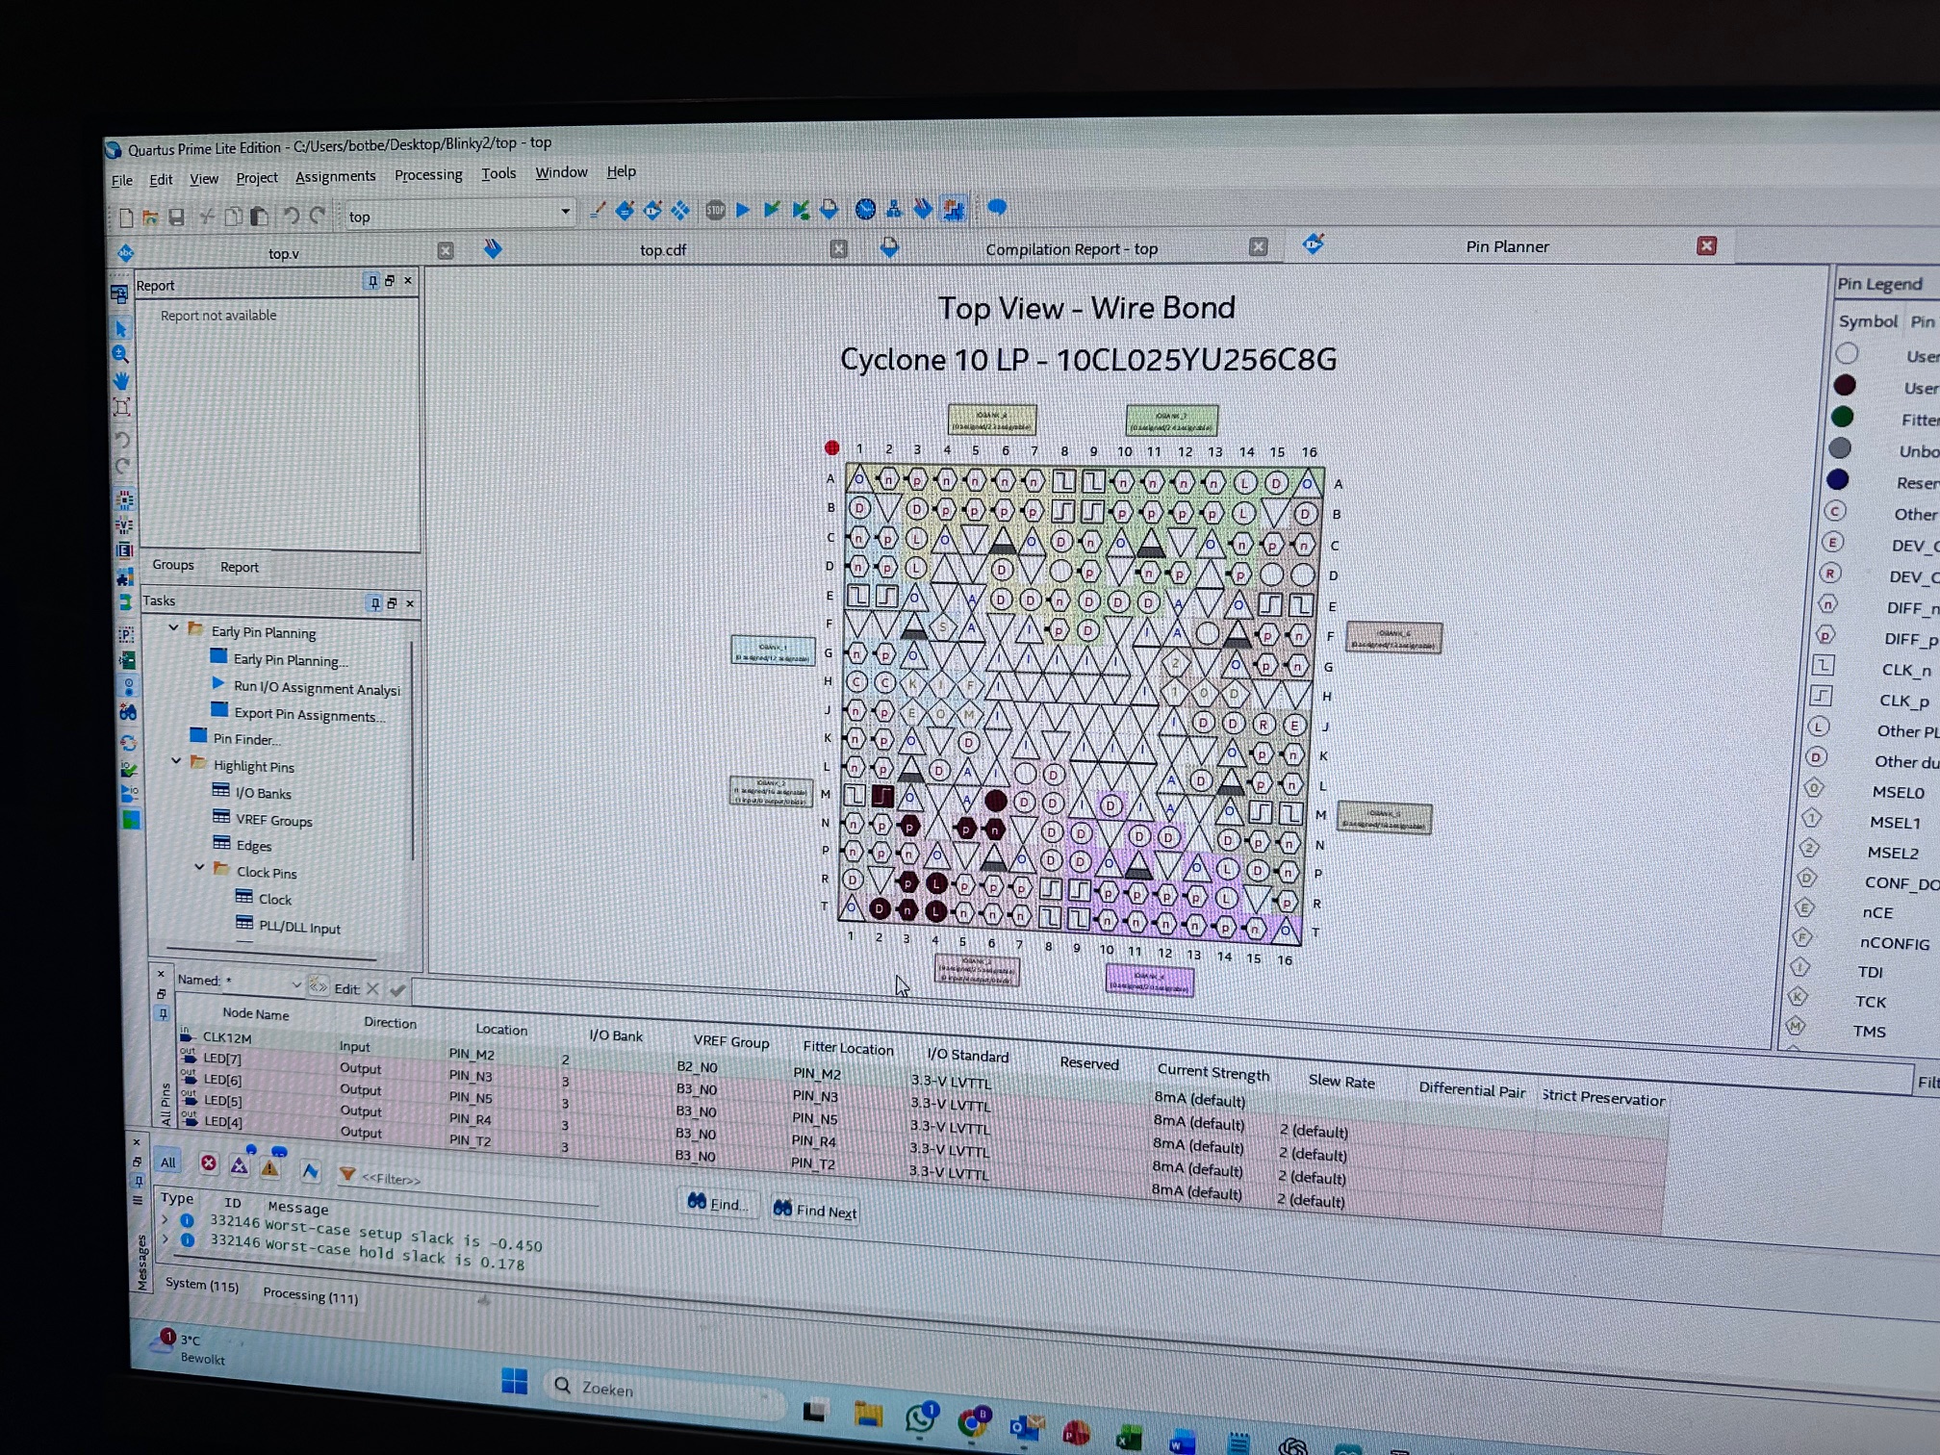Toggle the All messages filter

tap(167, 1161)
